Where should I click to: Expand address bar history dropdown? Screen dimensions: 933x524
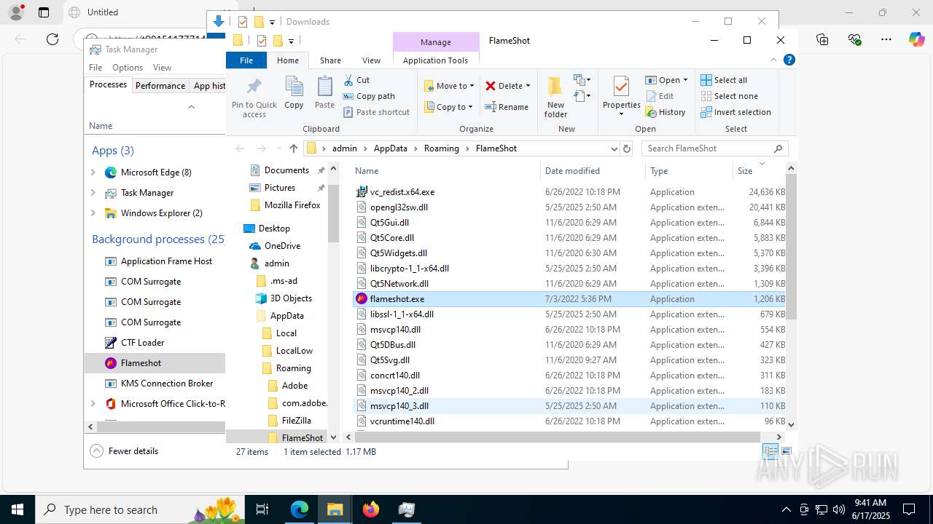tap(614, 148)
